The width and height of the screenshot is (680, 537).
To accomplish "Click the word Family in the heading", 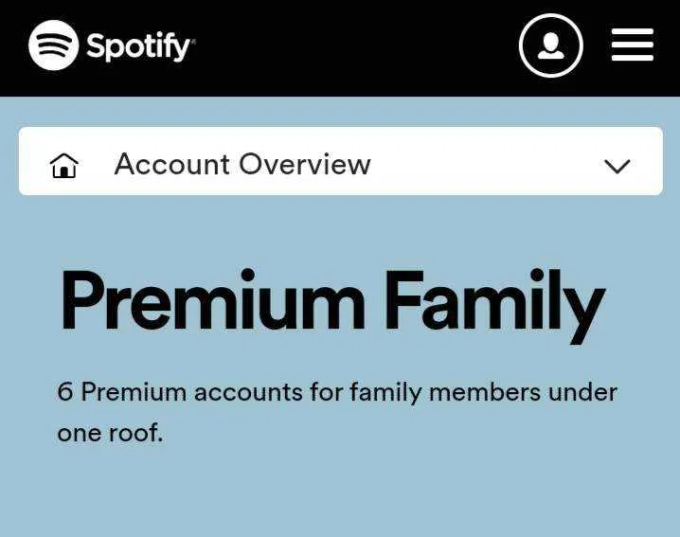I will pyautogui.click(x=494, y=306).
